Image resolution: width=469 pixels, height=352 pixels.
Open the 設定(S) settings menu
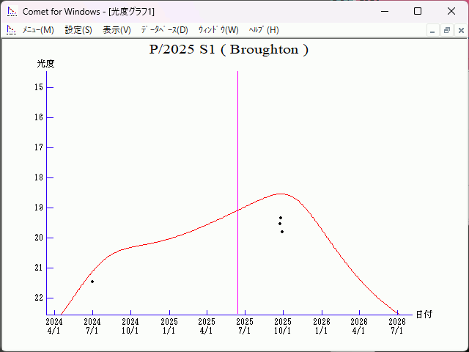78,30
